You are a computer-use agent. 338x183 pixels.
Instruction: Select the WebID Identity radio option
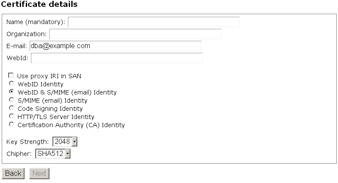click(11, 84)
